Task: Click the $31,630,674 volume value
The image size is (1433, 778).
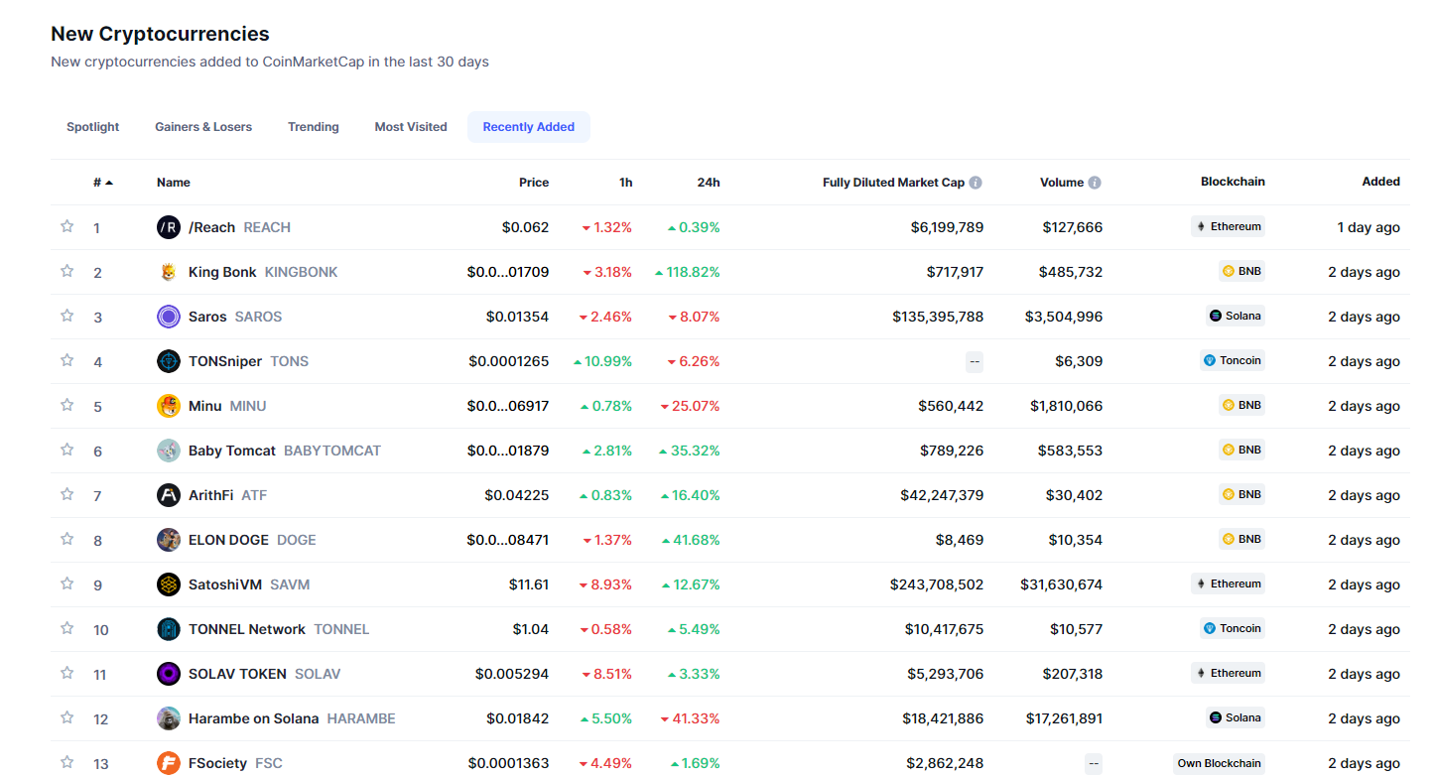Action: click(x=1061, y=584)
